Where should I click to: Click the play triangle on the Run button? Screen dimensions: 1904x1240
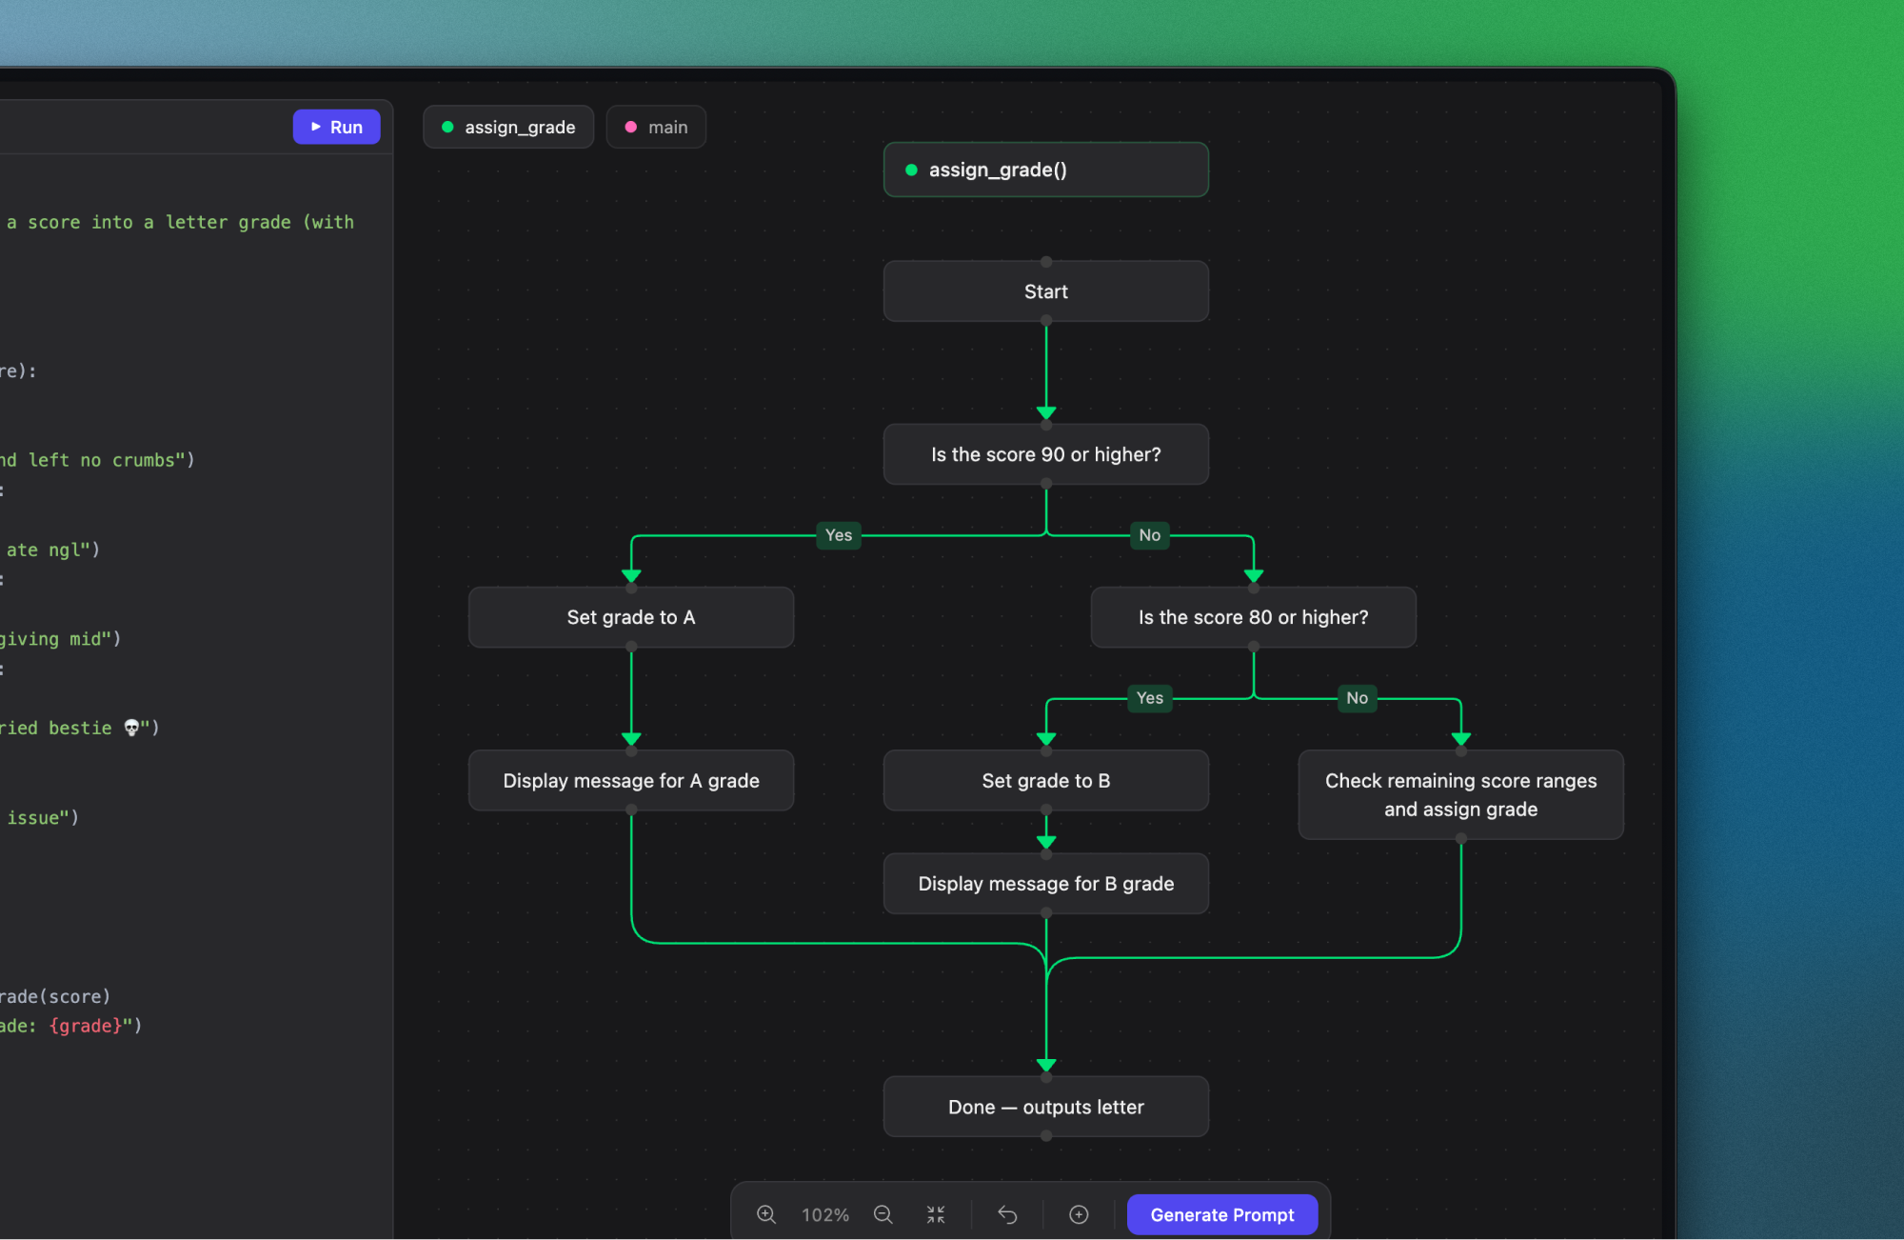(x=316, y=127)
